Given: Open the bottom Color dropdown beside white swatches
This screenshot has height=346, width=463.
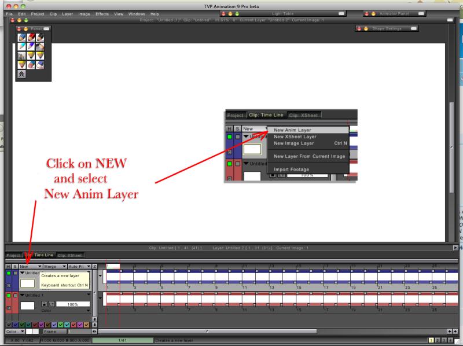Looking at the screenshot, I should 15,332.
